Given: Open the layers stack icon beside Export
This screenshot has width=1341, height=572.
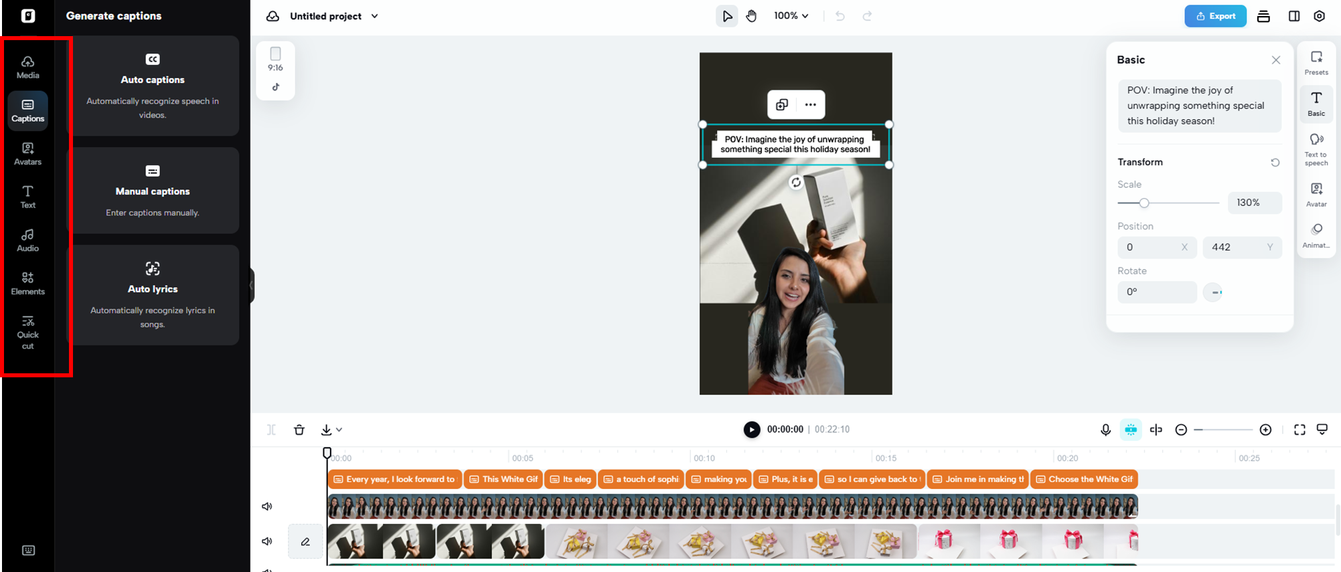Looking at the screenshot, I should pyautogui.click(x=1263, y=16).
